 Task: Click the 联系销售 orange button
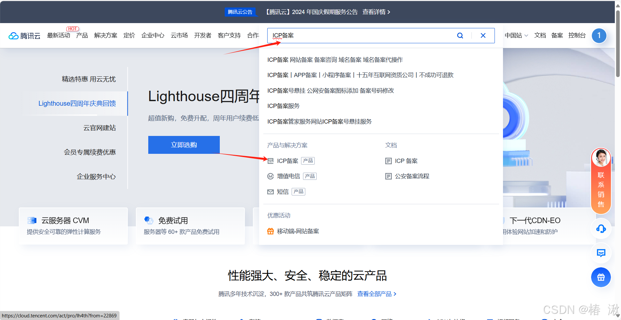pyautogui.click(x=601, y=181)
